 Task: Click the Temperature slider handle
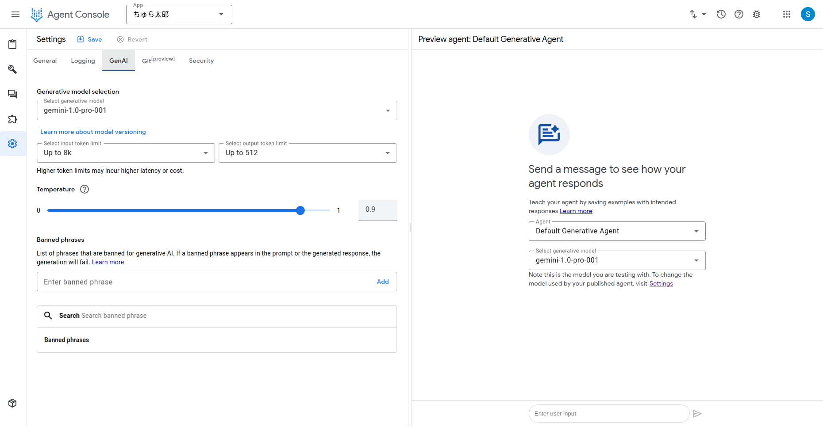pyautogui.click(x=300, y=210)
